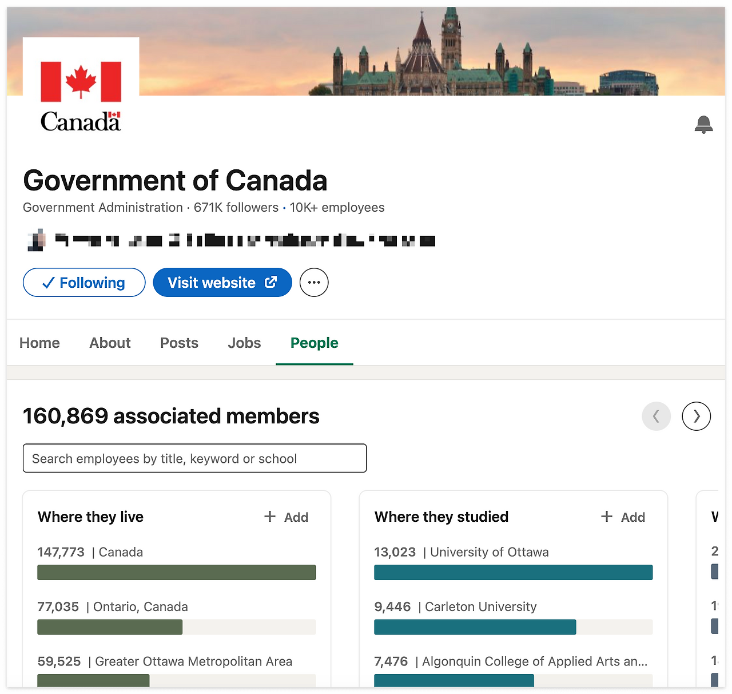Click the Algonquin College of Applied Arts label

pyautogui.click(x=535, y=661)
